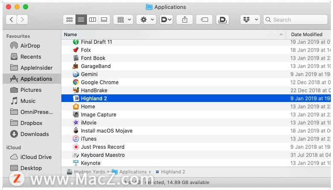Select the Keyboard Maestro name text

103,155
